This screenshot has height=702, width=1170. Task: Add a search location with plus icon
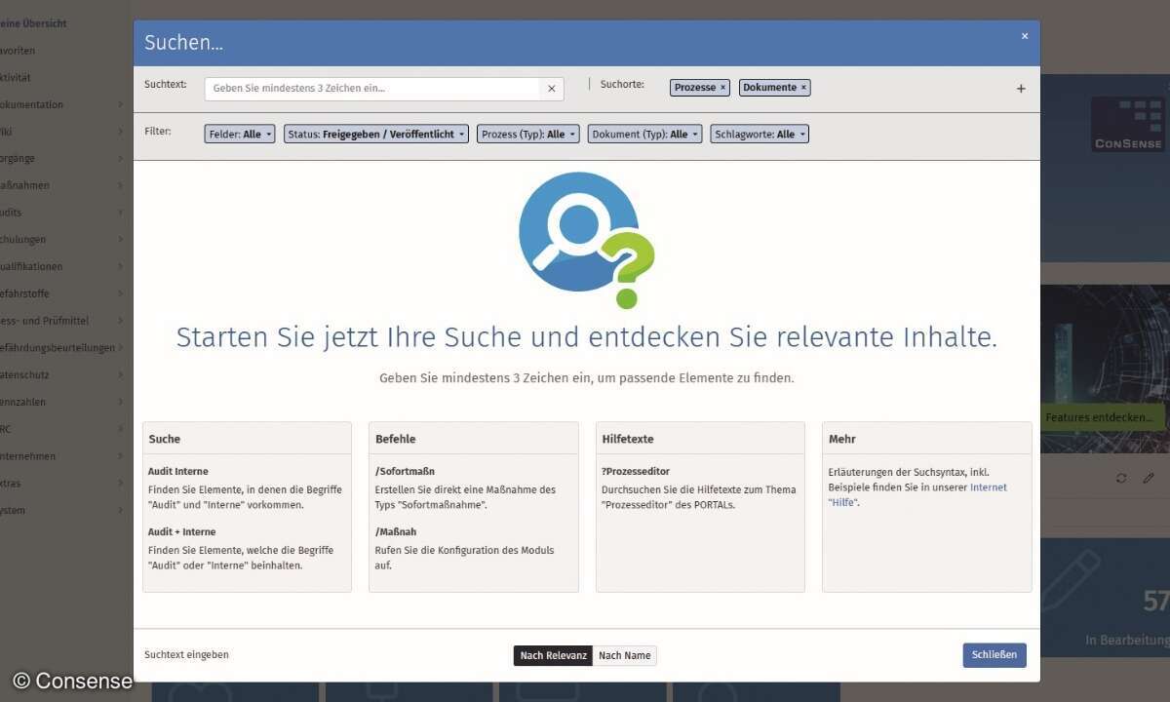[x=1021, y=89]
